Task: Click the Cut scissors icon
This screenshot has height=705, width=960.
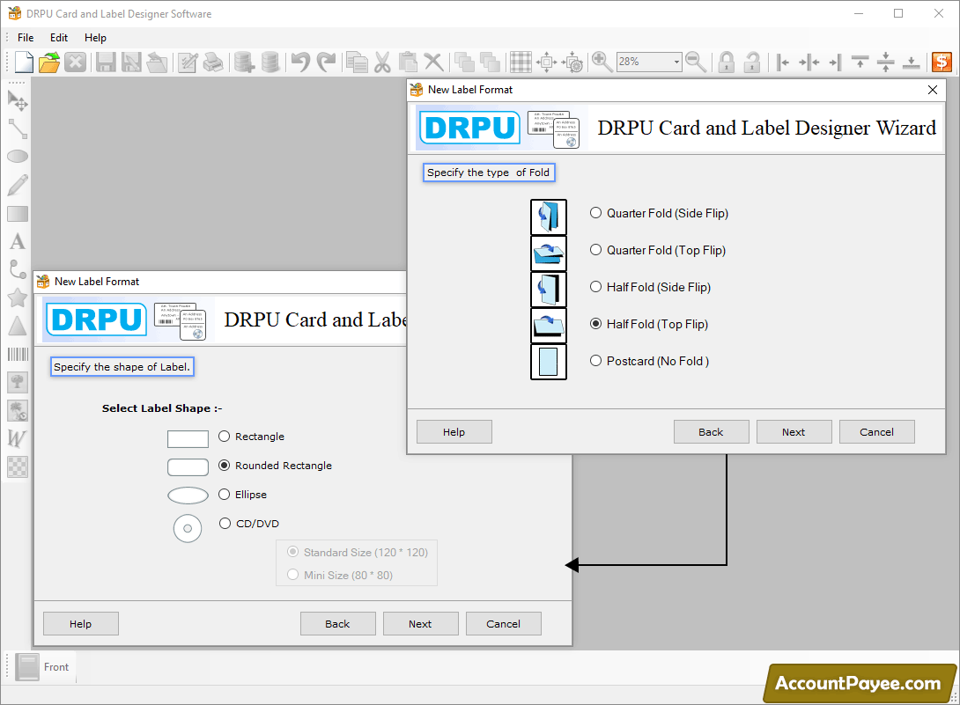Action: point(382,62)
